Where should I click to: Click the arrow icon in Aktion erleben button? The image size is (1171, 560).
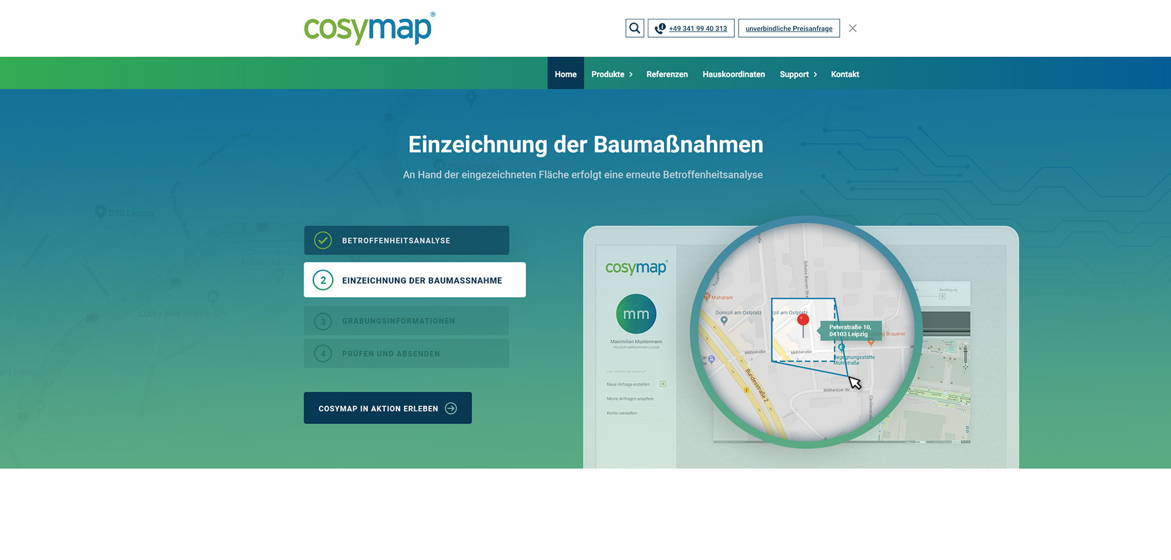[x=451, y=408]
